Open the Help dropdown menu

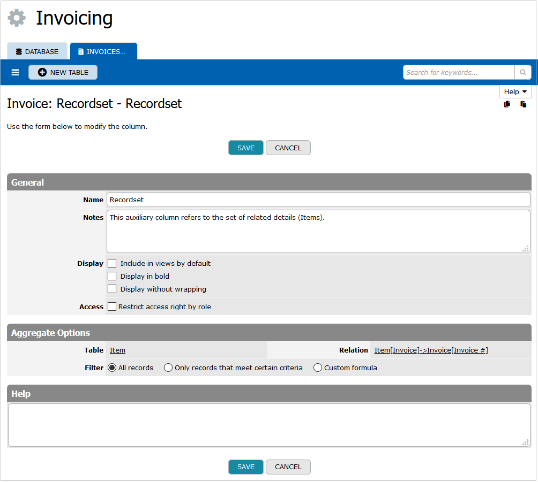pos(514,91)
